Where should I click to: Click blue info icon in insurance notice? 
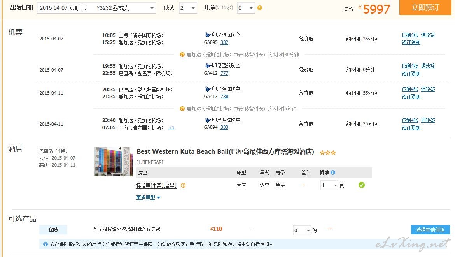click(45, 244)
